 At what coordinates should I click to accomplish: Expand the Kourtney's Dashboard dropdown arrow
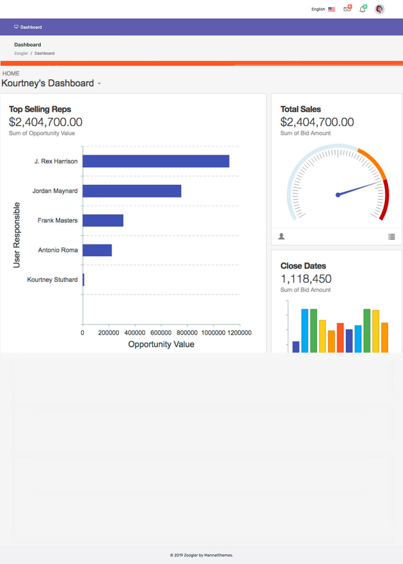click(x=99, y=84)
